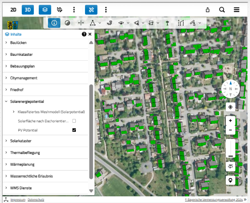Close the Inhalte panel
Screen dimensions: 250x203
90,35
